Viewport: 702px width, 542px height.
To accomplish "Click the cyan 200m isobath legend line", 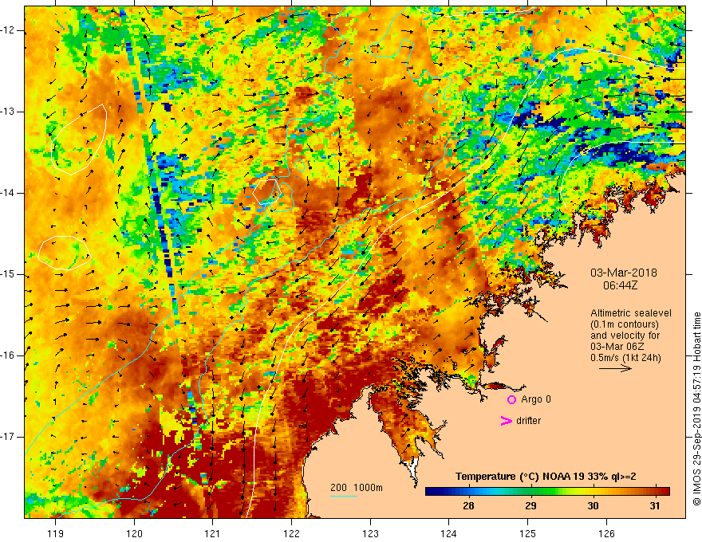I will point(343,496).
